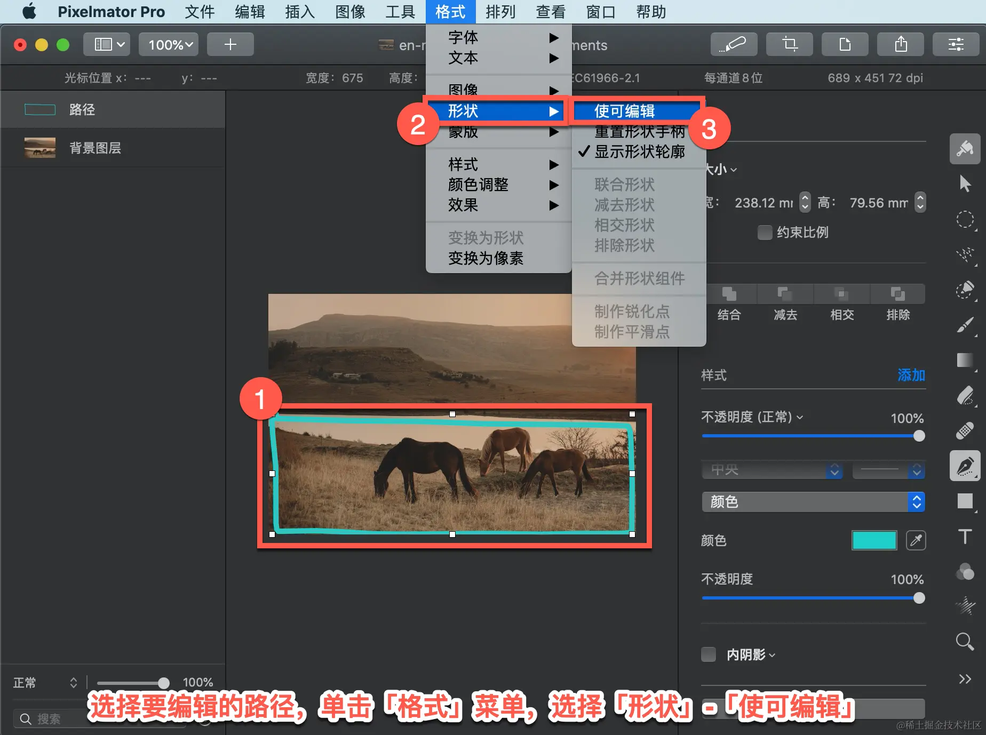Click the teal stroke color swatch
This screenshot has width=986, height=735.
(874, 540)
